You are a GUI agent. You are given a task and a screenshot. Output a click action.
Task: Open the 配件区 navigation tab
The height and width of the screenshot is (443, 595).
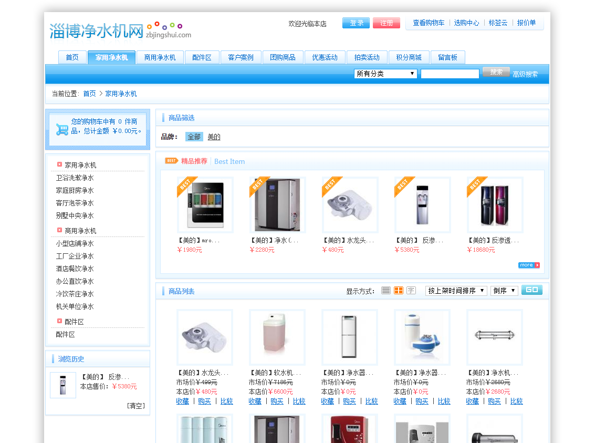point(202,57)
